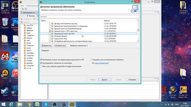
Task: Select июнь in the declarations tree
Action: [29, 43]
